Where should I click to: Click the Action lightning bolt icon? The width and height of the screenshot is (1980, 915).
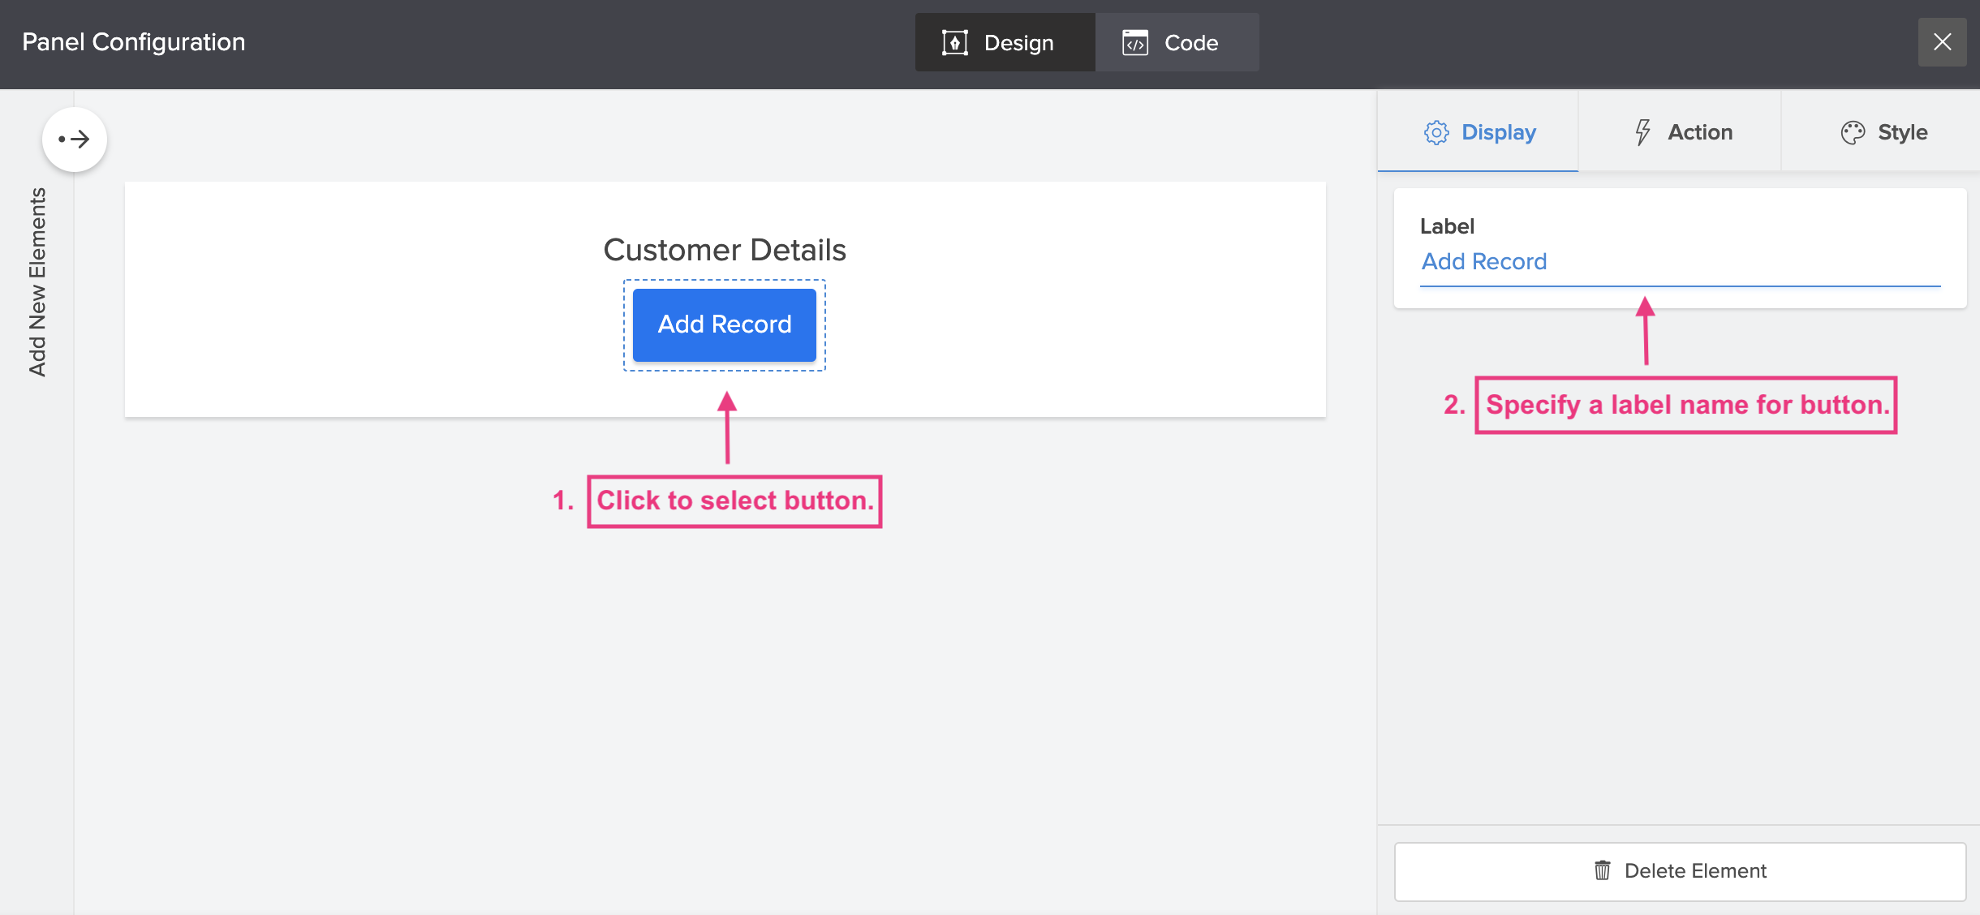[1642, 132]
